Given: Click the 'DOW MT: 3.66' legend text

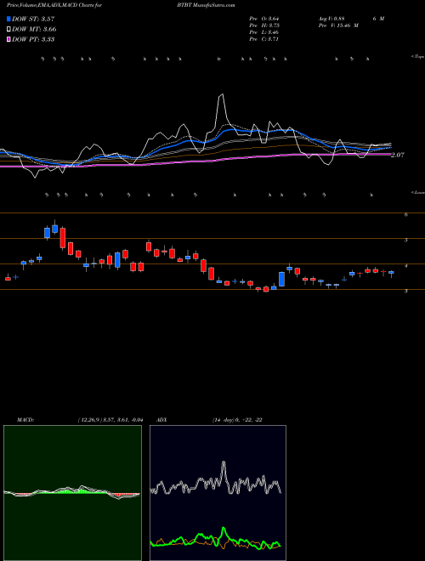Looking at the screenshot, I should click(34, 30).
